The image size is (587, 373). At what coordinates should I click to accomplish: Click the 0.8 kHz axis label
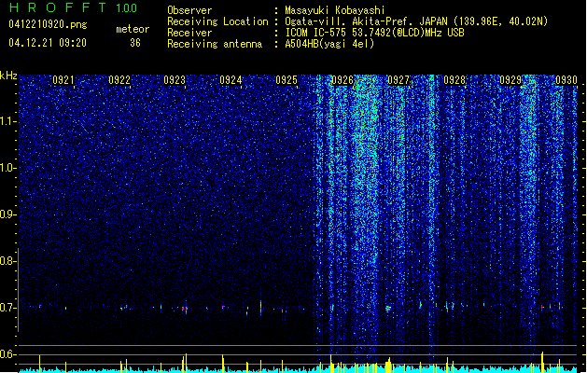click(8, 261)
